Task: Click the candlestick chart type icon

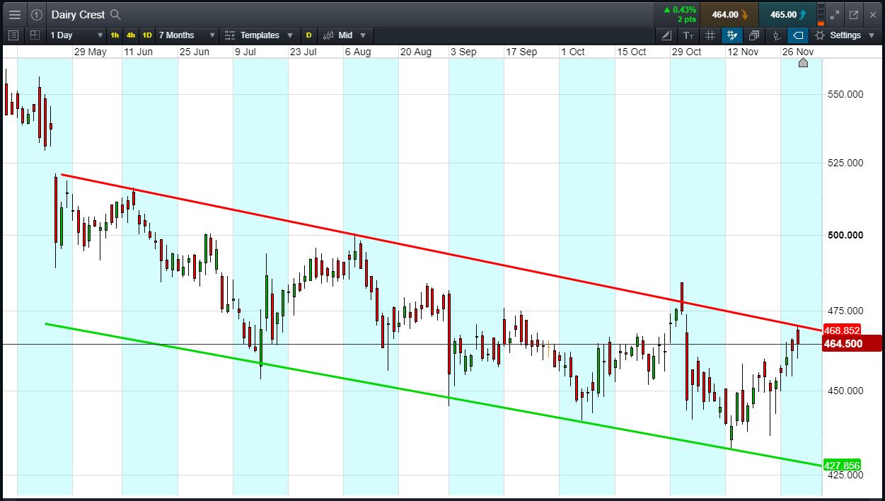Action: point(328,35)
